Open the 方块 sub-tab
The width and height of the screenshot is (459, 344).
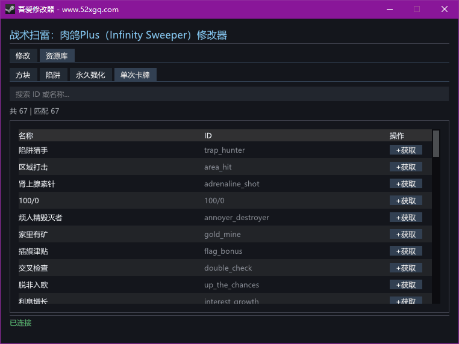pyautogui.click(x=23, y=75)
